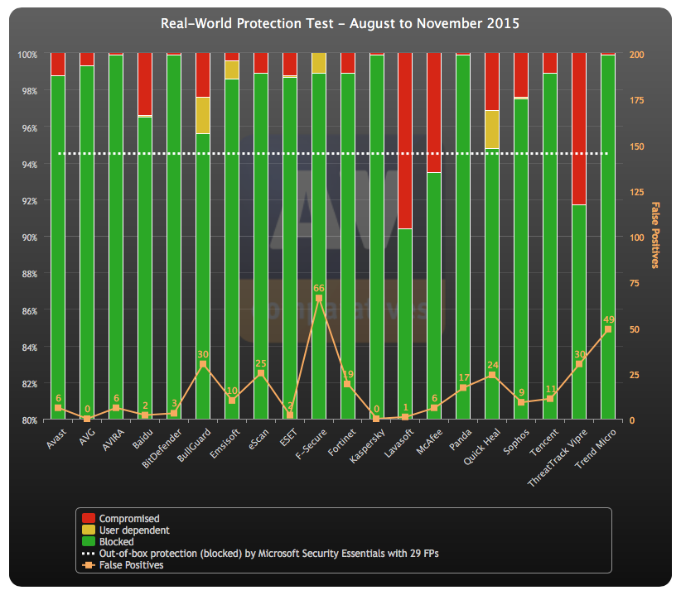Select BullGuard false positives point 30
The image size is (681, 595).
[x=203, y=364]
